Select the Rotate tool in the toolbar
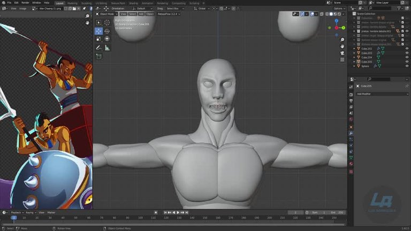 point(107,31)
